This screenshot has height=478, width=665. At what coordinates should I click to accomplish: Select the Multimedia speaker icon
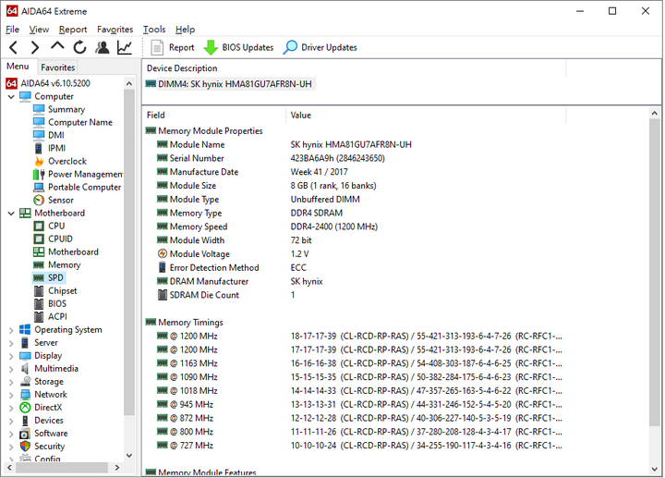pos(25,369)
